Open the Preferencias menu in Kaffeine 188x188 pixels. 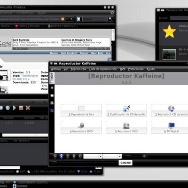(x=136, y=69)
